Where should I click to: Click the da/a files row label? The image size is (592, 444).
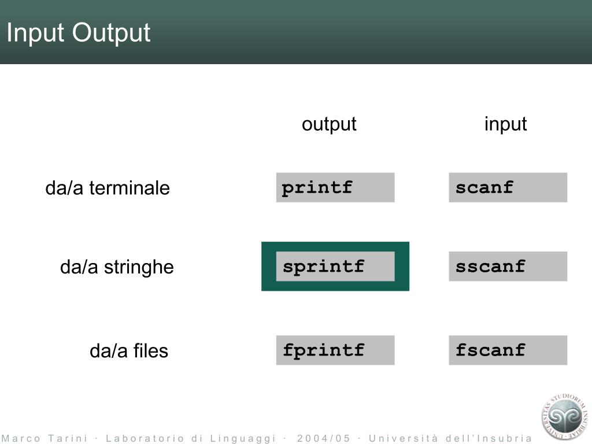pyautogui.click(x=129, y=351)
